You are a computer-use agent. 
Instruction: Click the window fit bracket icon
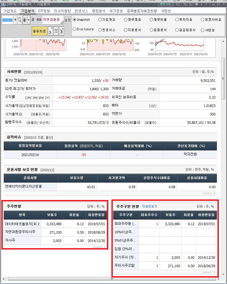pos(56,32)
